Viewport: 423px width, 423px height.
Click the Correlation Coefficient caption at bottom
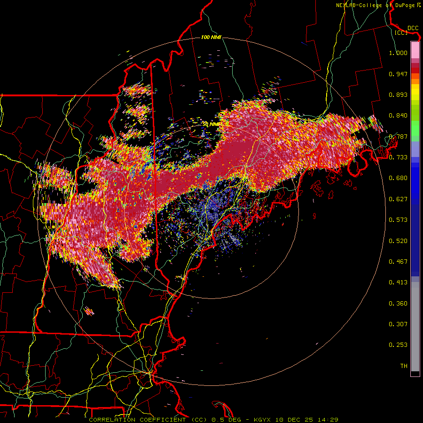tap(214, 420)
